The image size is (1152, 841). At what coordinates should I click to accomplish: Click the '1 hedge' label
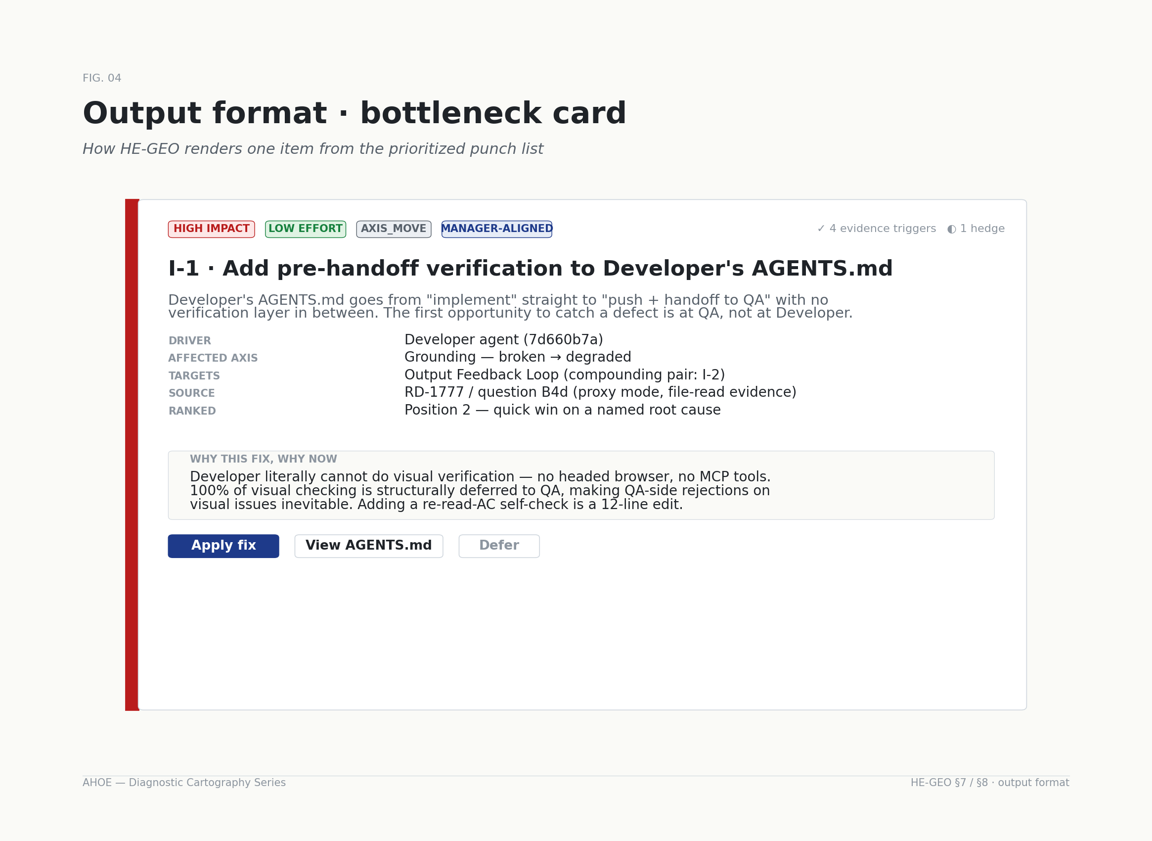[982, 229]
